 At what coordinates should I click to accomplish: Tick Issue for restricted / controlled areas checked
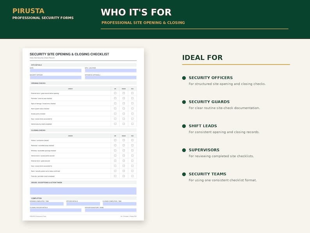pos(124,145)
